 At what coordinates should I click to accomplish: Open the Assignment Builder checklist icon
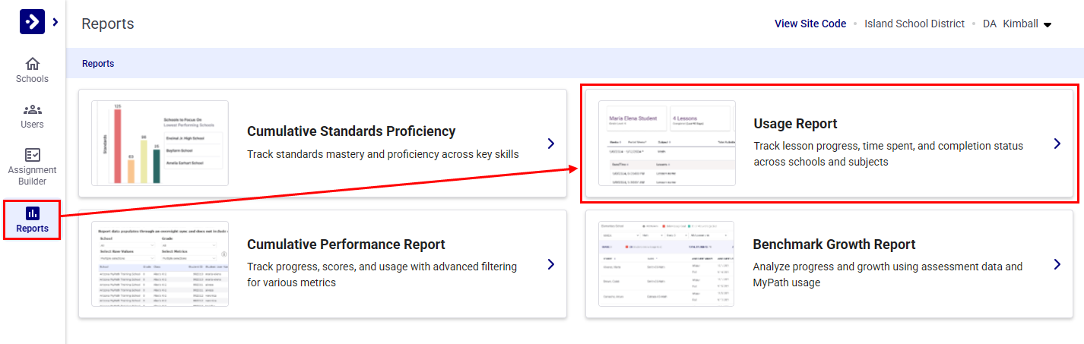tap(32, 155)
